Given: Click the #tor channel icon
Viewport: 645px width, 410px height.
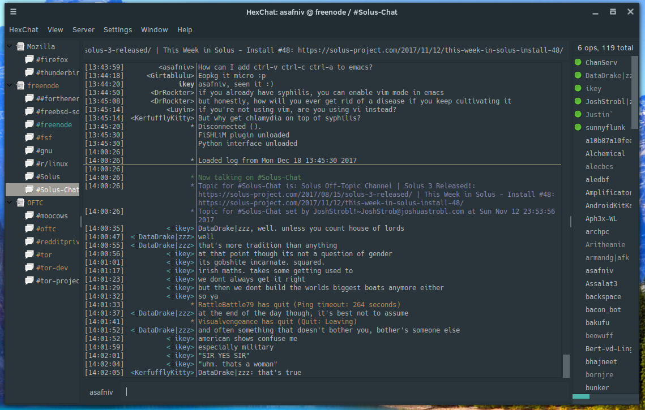Looking at the screenshot, I should 29,254.
